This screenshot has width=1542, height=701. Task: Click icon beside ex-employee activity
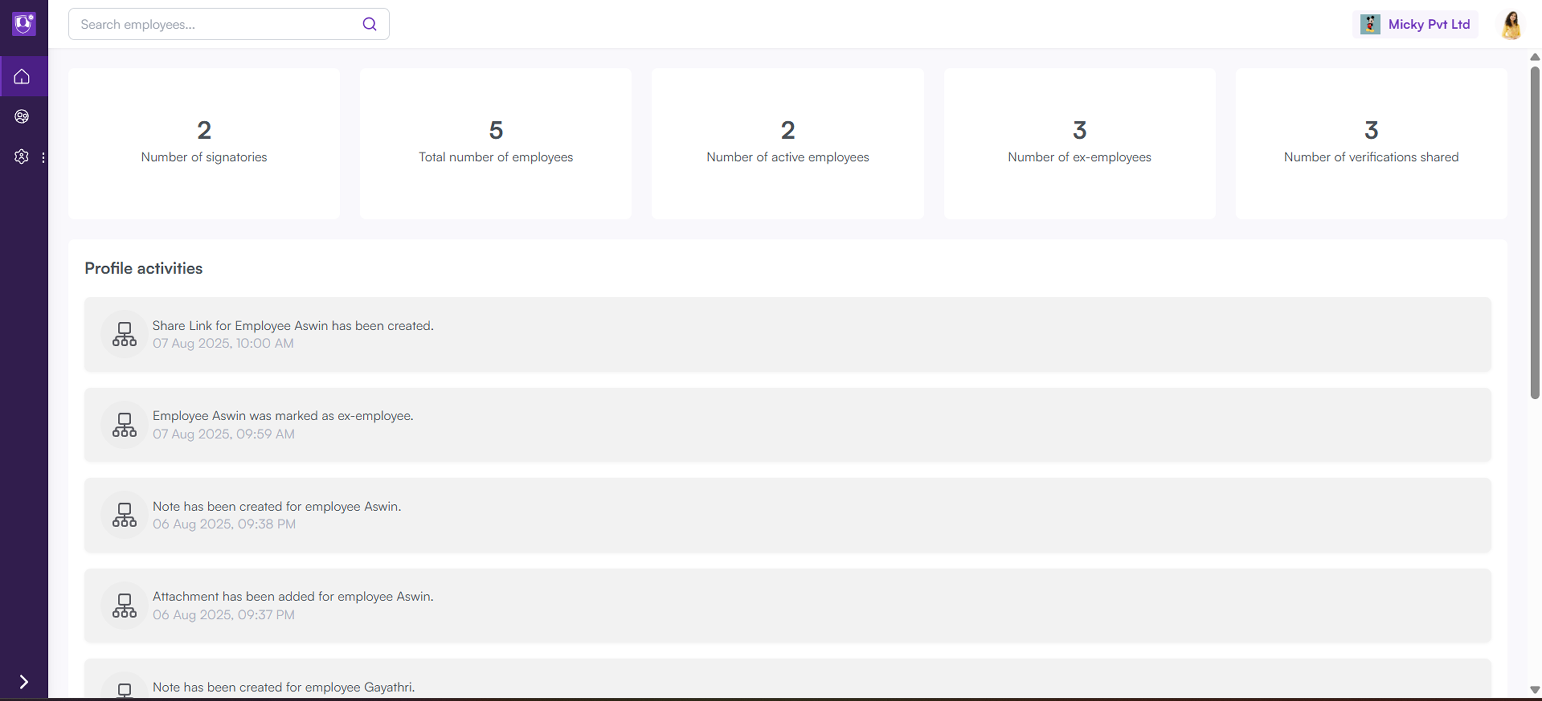click(125, 424)
